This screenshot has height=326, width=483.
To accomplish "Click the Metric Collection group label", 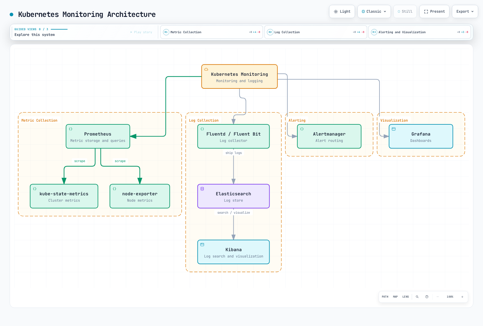I will coord(39,120).
